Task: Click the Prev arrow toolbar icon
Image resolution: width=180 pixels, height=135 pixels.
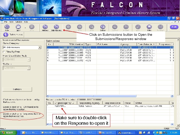Action: point(68,28)
